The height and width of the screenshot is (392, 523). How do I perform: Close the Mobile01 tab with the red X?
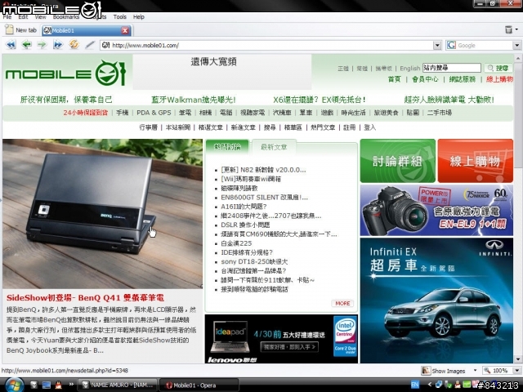[x=125, y=31]
